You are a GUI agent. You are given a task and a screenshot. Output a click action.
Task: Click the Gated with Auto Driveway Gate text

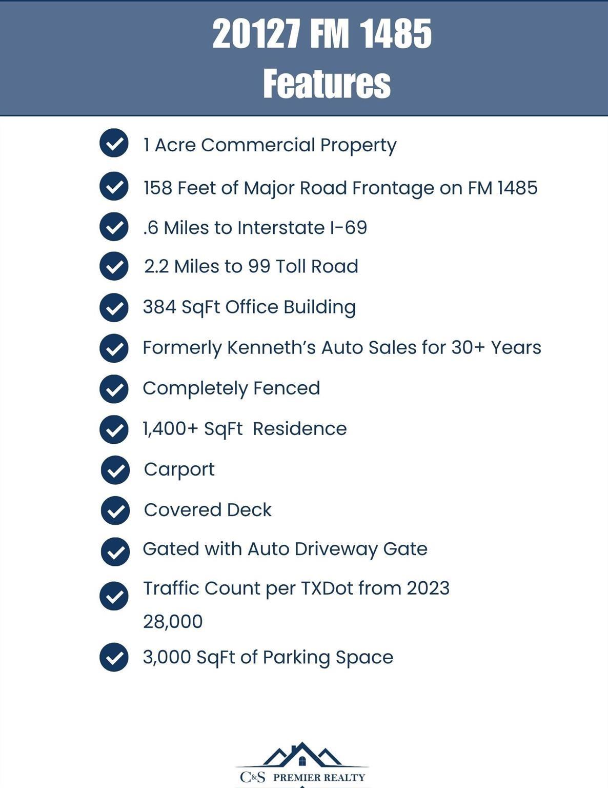pyautogui.click(x=285, y=549)
